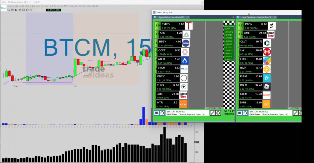Select the OCFT racer row
The width and height of the screenshot is (314, 163).
(172, 52)
